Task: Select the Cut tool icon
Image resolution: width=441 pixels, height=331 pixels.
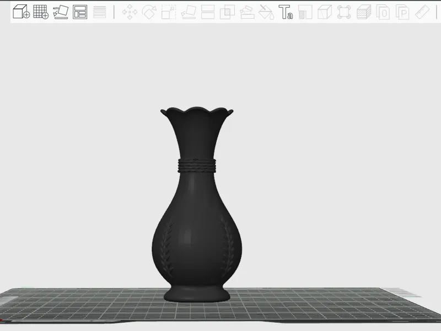Action: point(208,12)
